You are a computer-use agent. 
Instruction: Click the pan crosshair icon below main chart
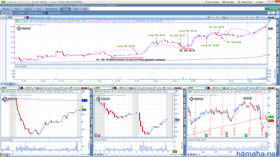coord(8,84)
